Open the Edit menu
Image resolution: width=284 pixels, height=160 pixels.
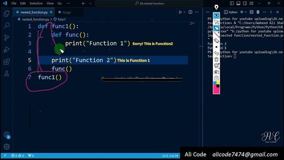click(23, 3)
